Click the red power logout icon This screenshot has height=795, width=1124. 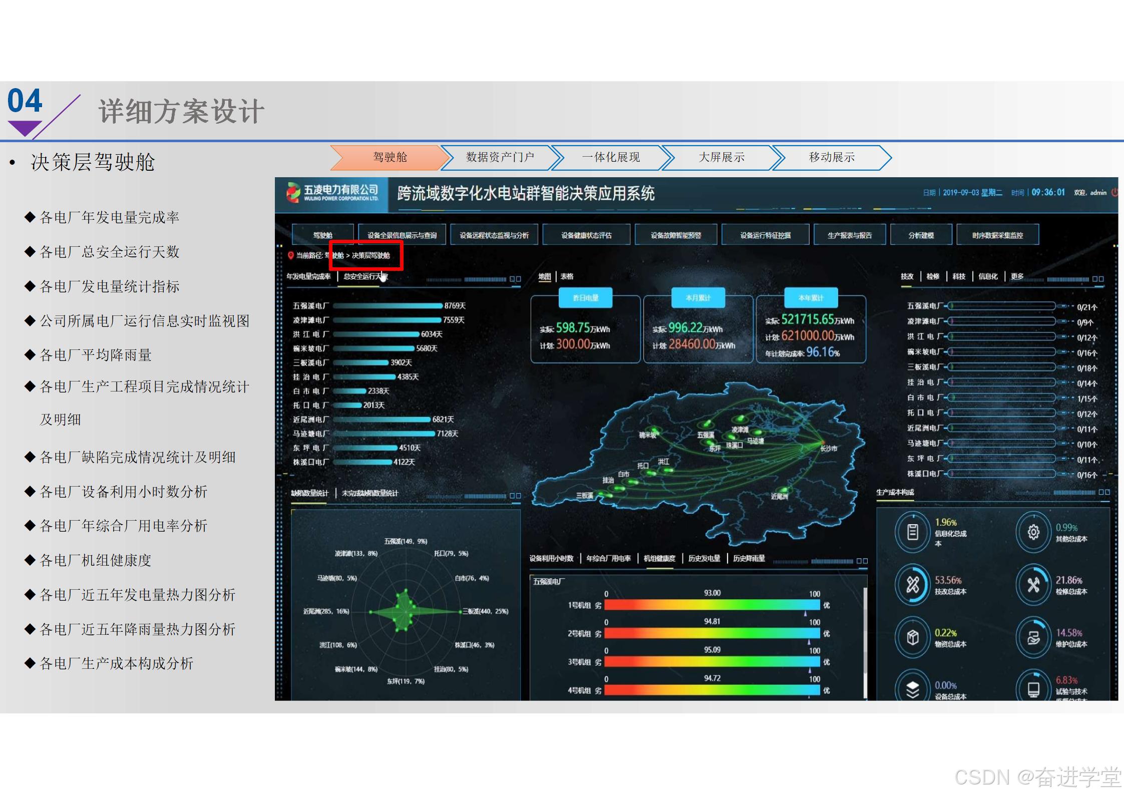coord(1114,192)
